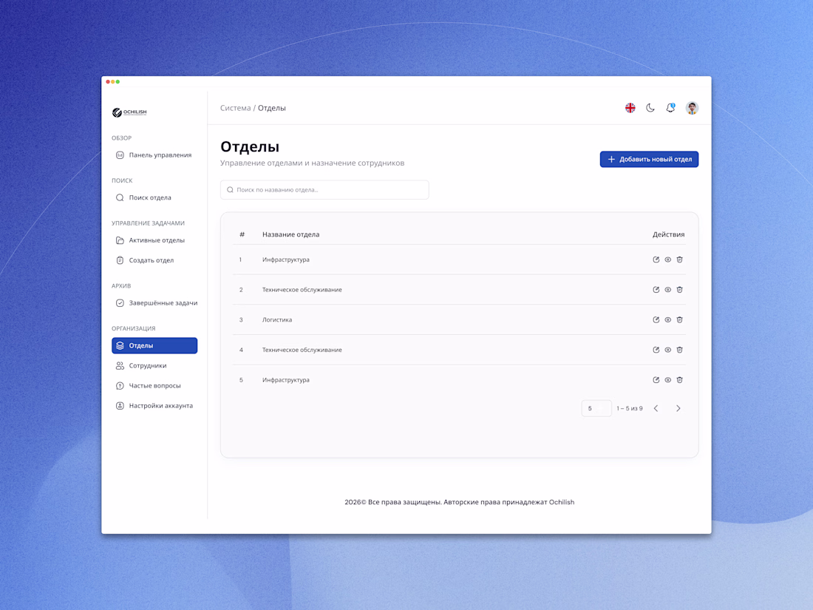Delete row 4 Техническое обслуживание
The image size is (813, 610).
coord(680,350)
